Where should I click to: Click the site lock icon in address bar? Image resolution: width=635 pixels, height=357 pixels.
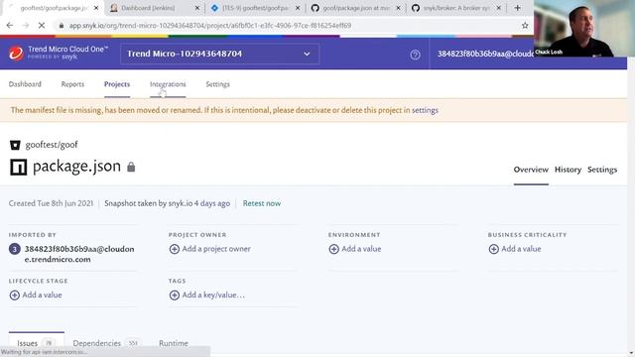pos(62,25)
